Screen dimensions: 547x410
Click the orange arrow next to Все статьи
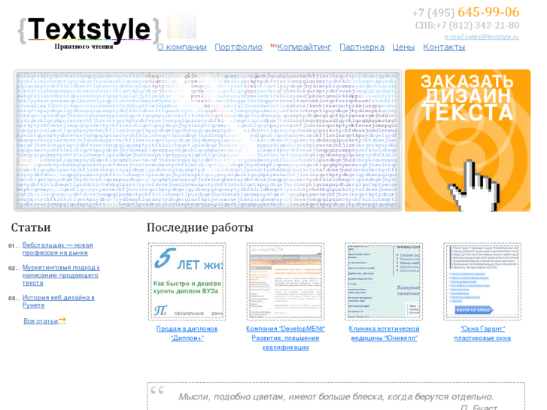coord(62,320)
